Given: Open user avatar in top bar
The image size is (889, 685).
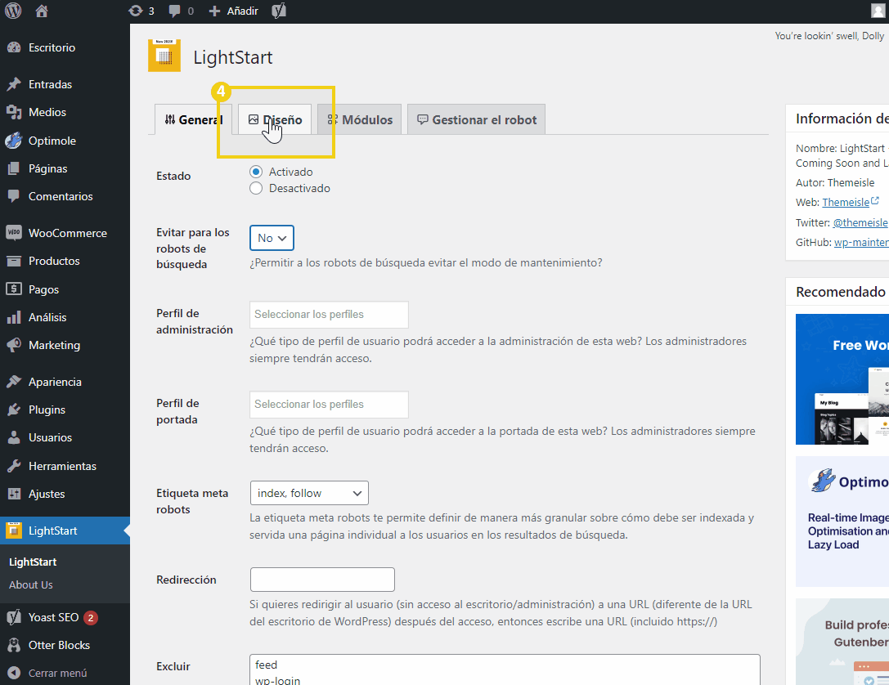Looking at the screenshot, I should click(x=878, y=11).
